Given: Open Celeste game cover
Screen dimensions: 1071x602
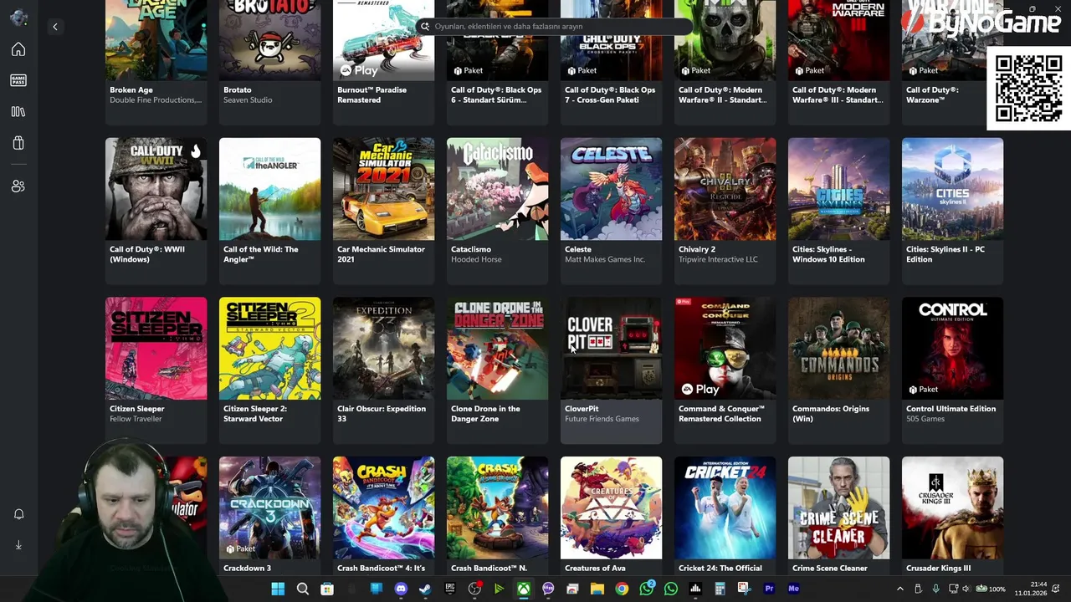Looking at the screenshot, I should (x=611, y=189).
